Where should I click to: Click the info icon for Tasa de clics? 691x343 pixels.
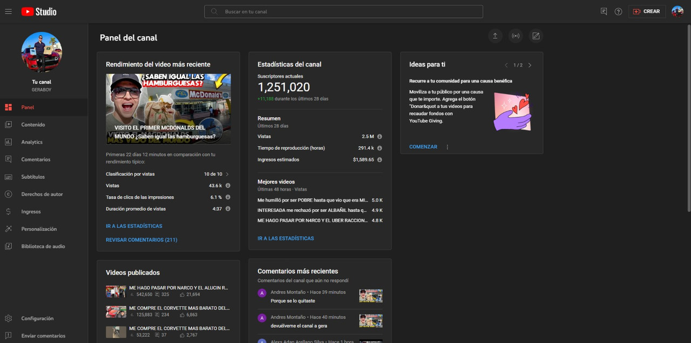[x=228, y=197]
